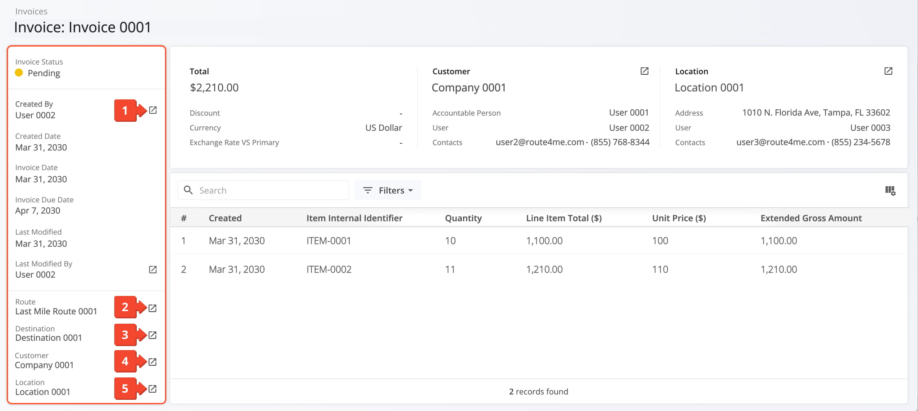This screenshot has width=918, height=411.
Task: Open table column settings icon
Action: [x=890, y=191]
